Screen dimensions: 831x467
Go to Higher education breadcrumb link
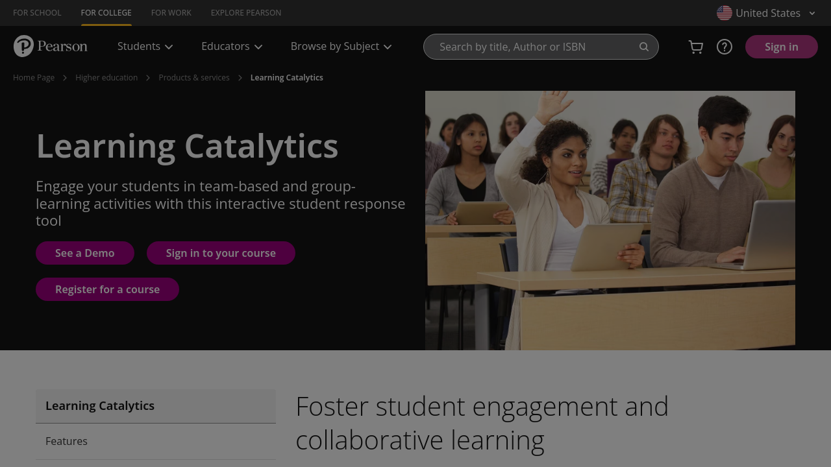pos(106,78)
